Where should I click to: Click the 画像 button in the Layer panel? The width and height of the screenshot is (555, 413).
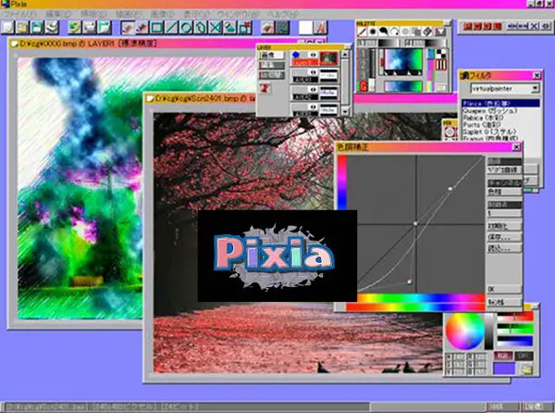coord(271,56)
